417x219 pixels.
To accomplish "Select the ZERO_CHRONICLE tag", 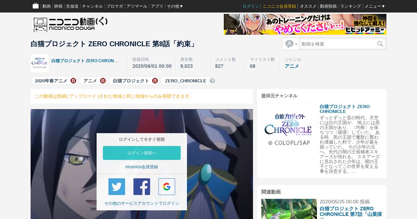I will [186, 81].
